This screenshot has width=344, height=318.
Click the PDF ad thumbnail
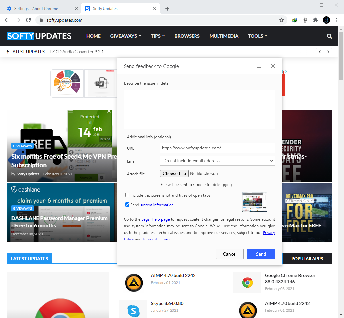[x=101, y=83]
